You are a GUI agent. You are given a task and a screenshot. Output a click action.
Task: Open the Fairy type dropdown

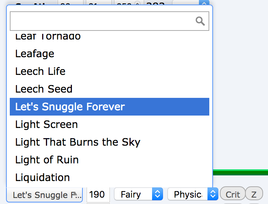click(x=139, y=194)
